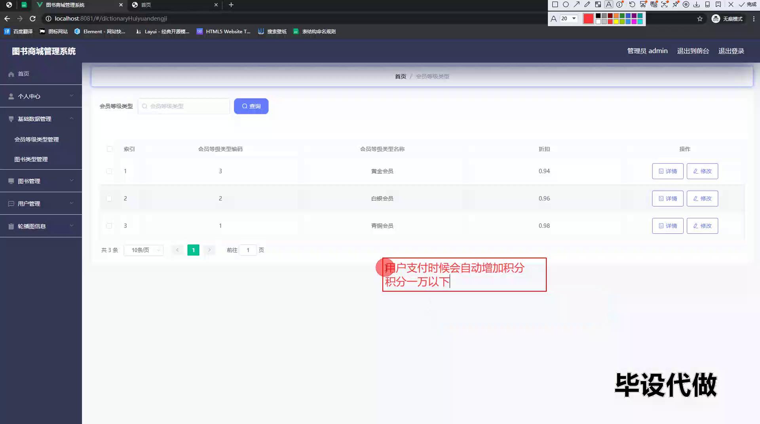Select the arrow annotation tool

point(576,5)
